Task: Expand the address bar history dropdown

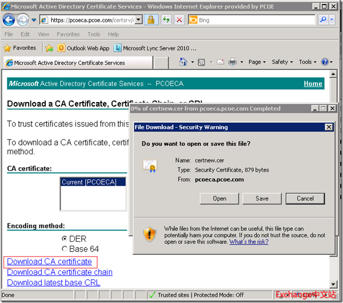Action: 138,20
